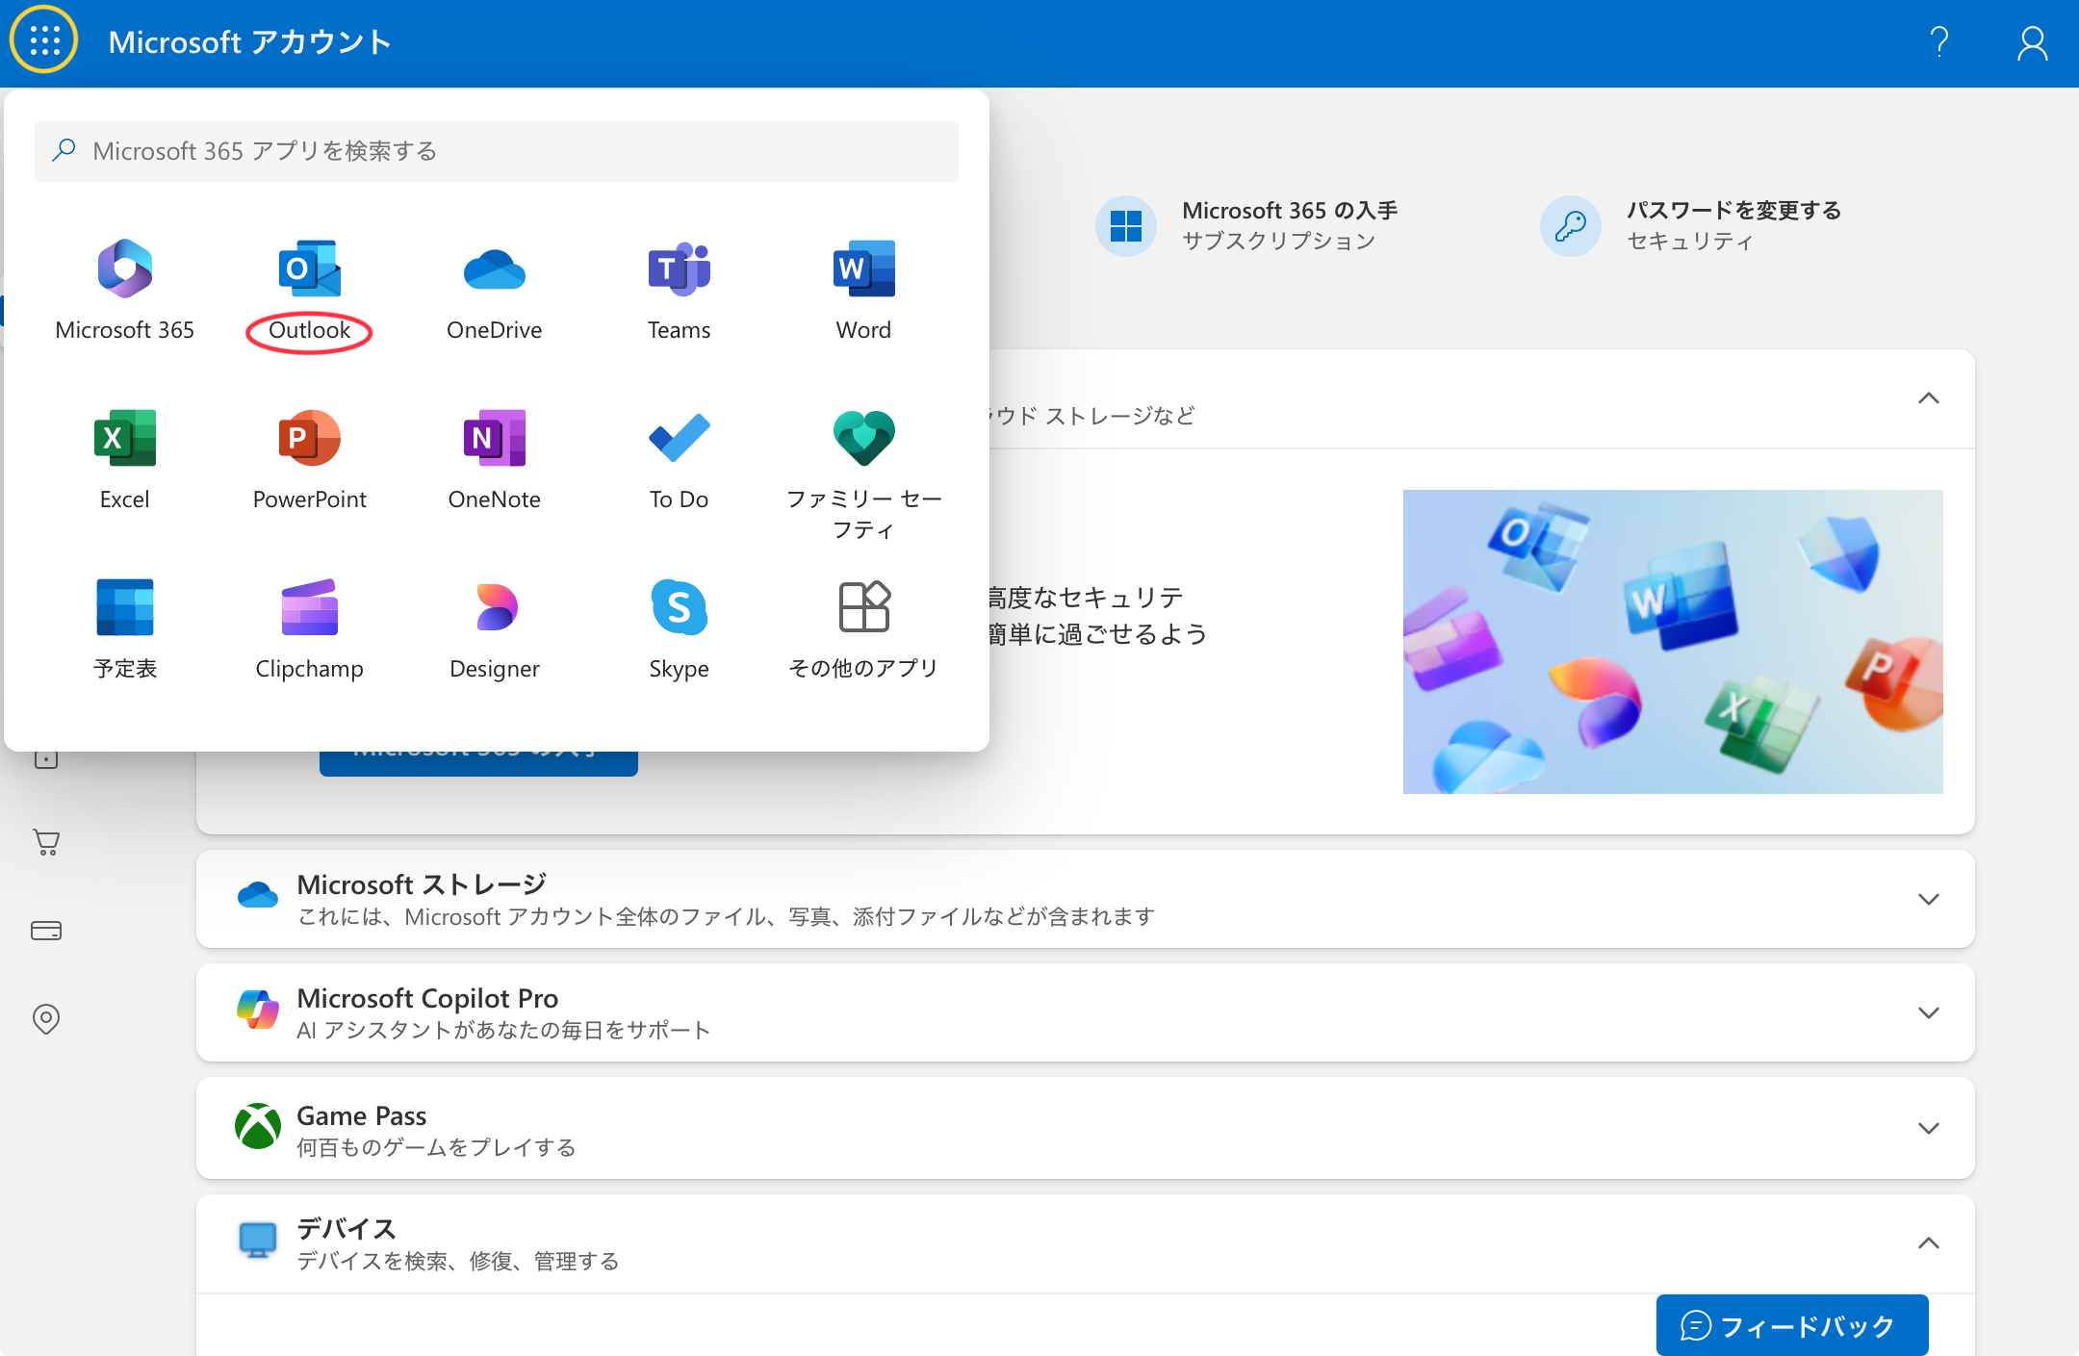
Task: Open the account profile icon
Action: coord(2032,42)
